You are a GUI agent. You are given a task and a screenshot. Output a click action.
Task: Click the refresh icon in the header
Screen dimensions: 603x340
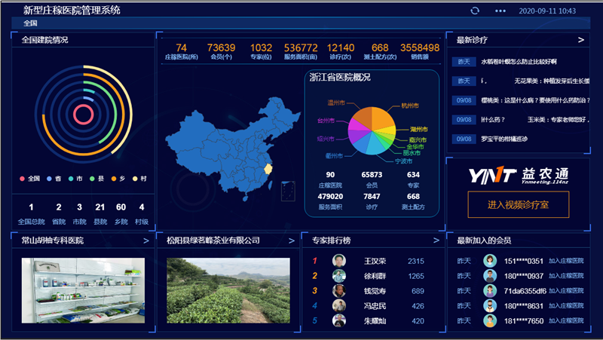[x=475, y=11]
